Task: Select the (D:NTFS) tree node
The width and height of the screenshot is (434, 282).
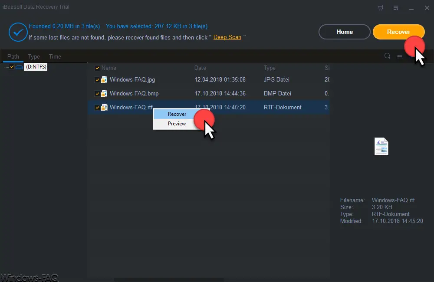Action: [36, 67]
